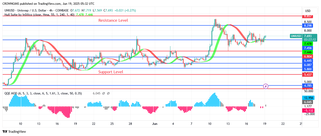Click first ∅ symbol in QQE MOD legend
321x136 pixels.
(104, 93)
